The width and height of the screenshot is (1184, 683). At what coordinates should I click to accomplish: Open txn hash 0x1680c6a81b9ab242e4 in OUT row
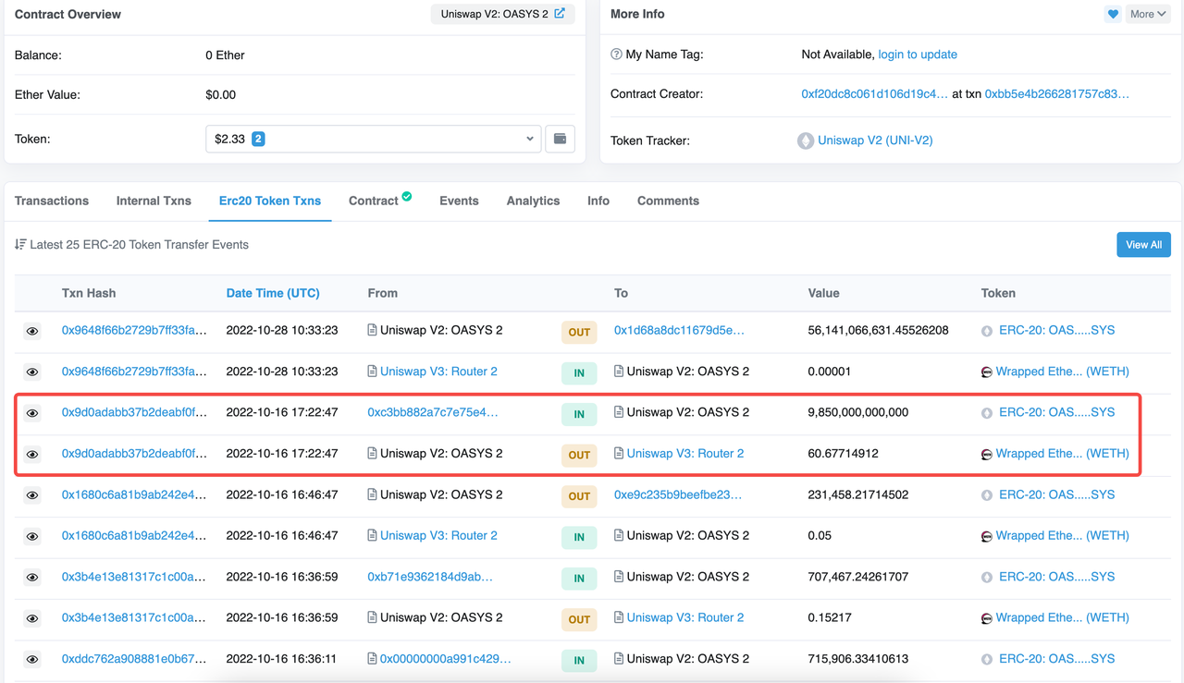(x=134, y=494)
